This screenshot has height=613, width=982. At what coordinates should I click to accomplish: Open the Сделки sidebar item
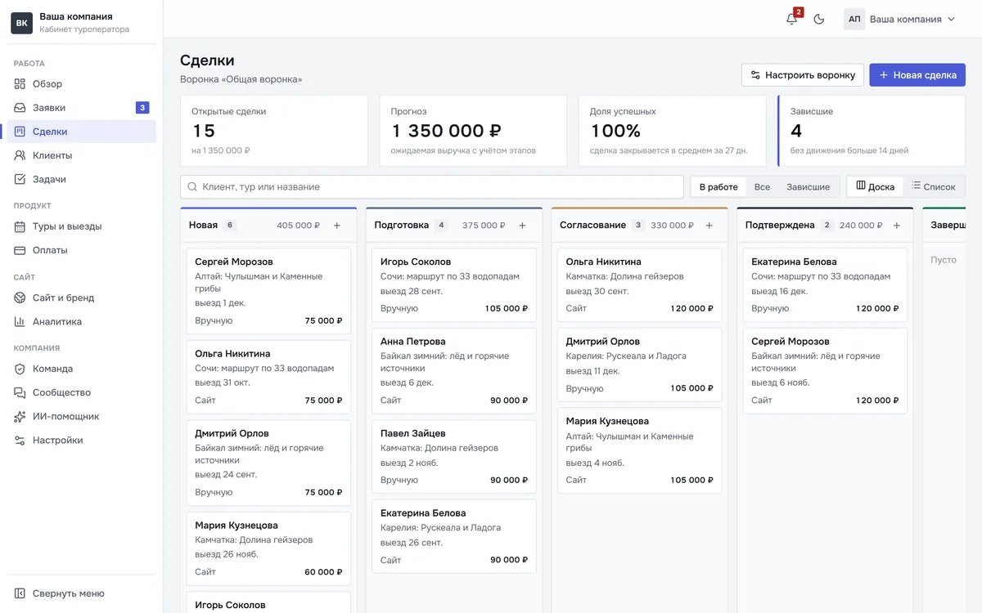[81, 132]
